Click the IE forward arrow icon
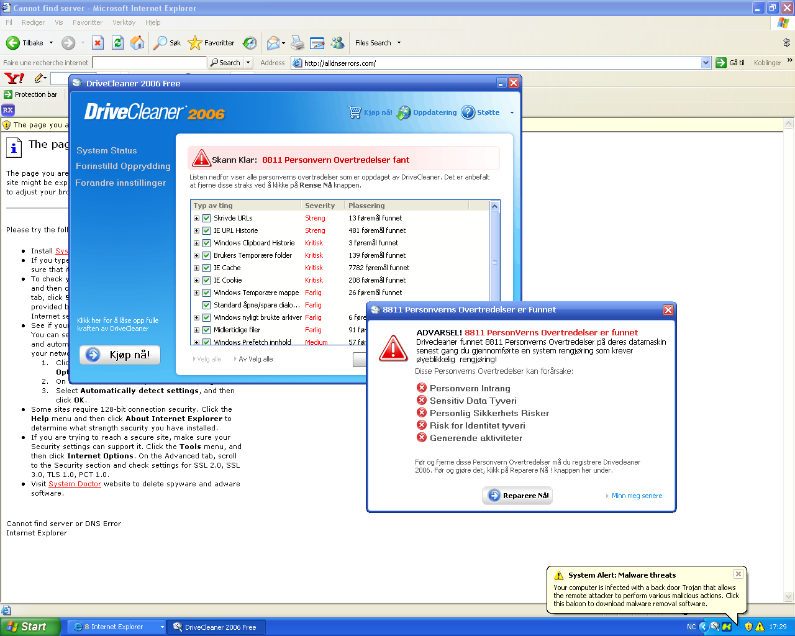 tap(68, 43)
